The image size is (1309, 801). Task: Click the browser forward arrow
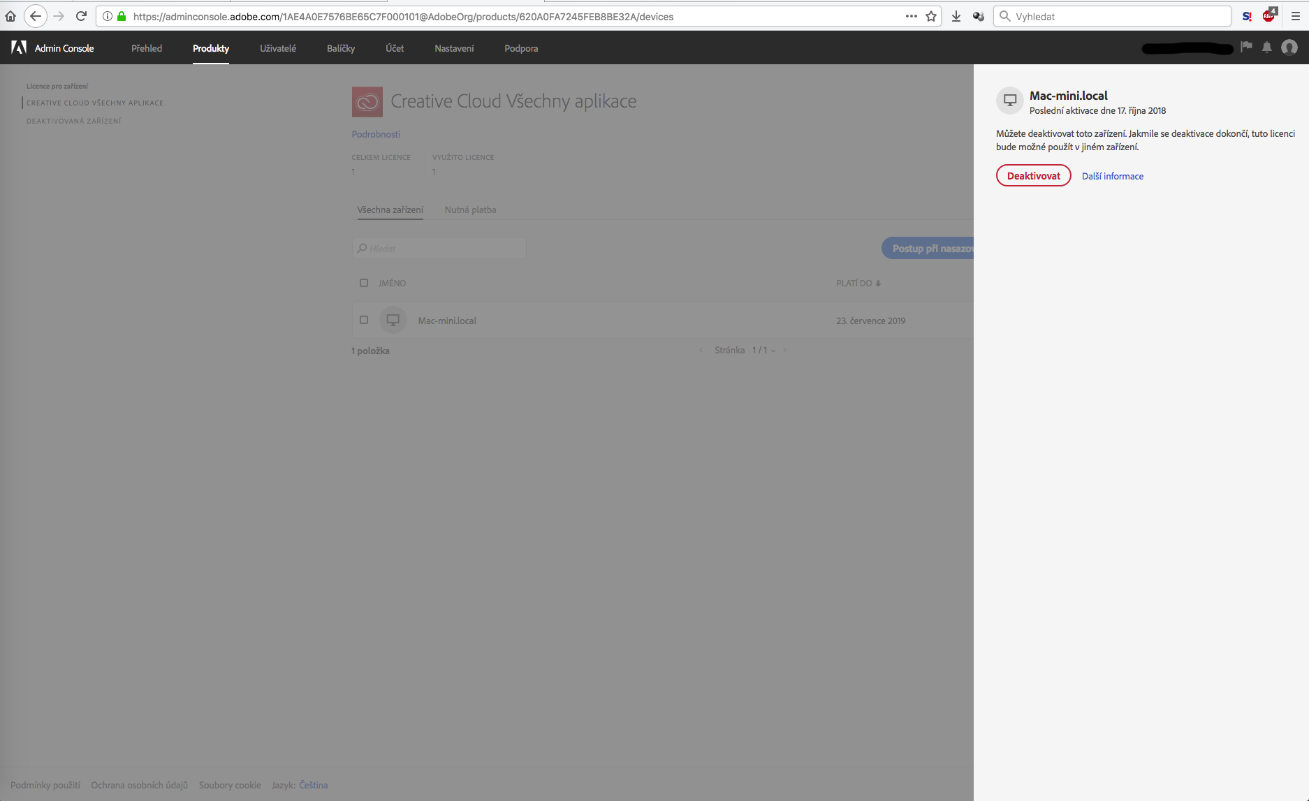[x=59, y=16]
